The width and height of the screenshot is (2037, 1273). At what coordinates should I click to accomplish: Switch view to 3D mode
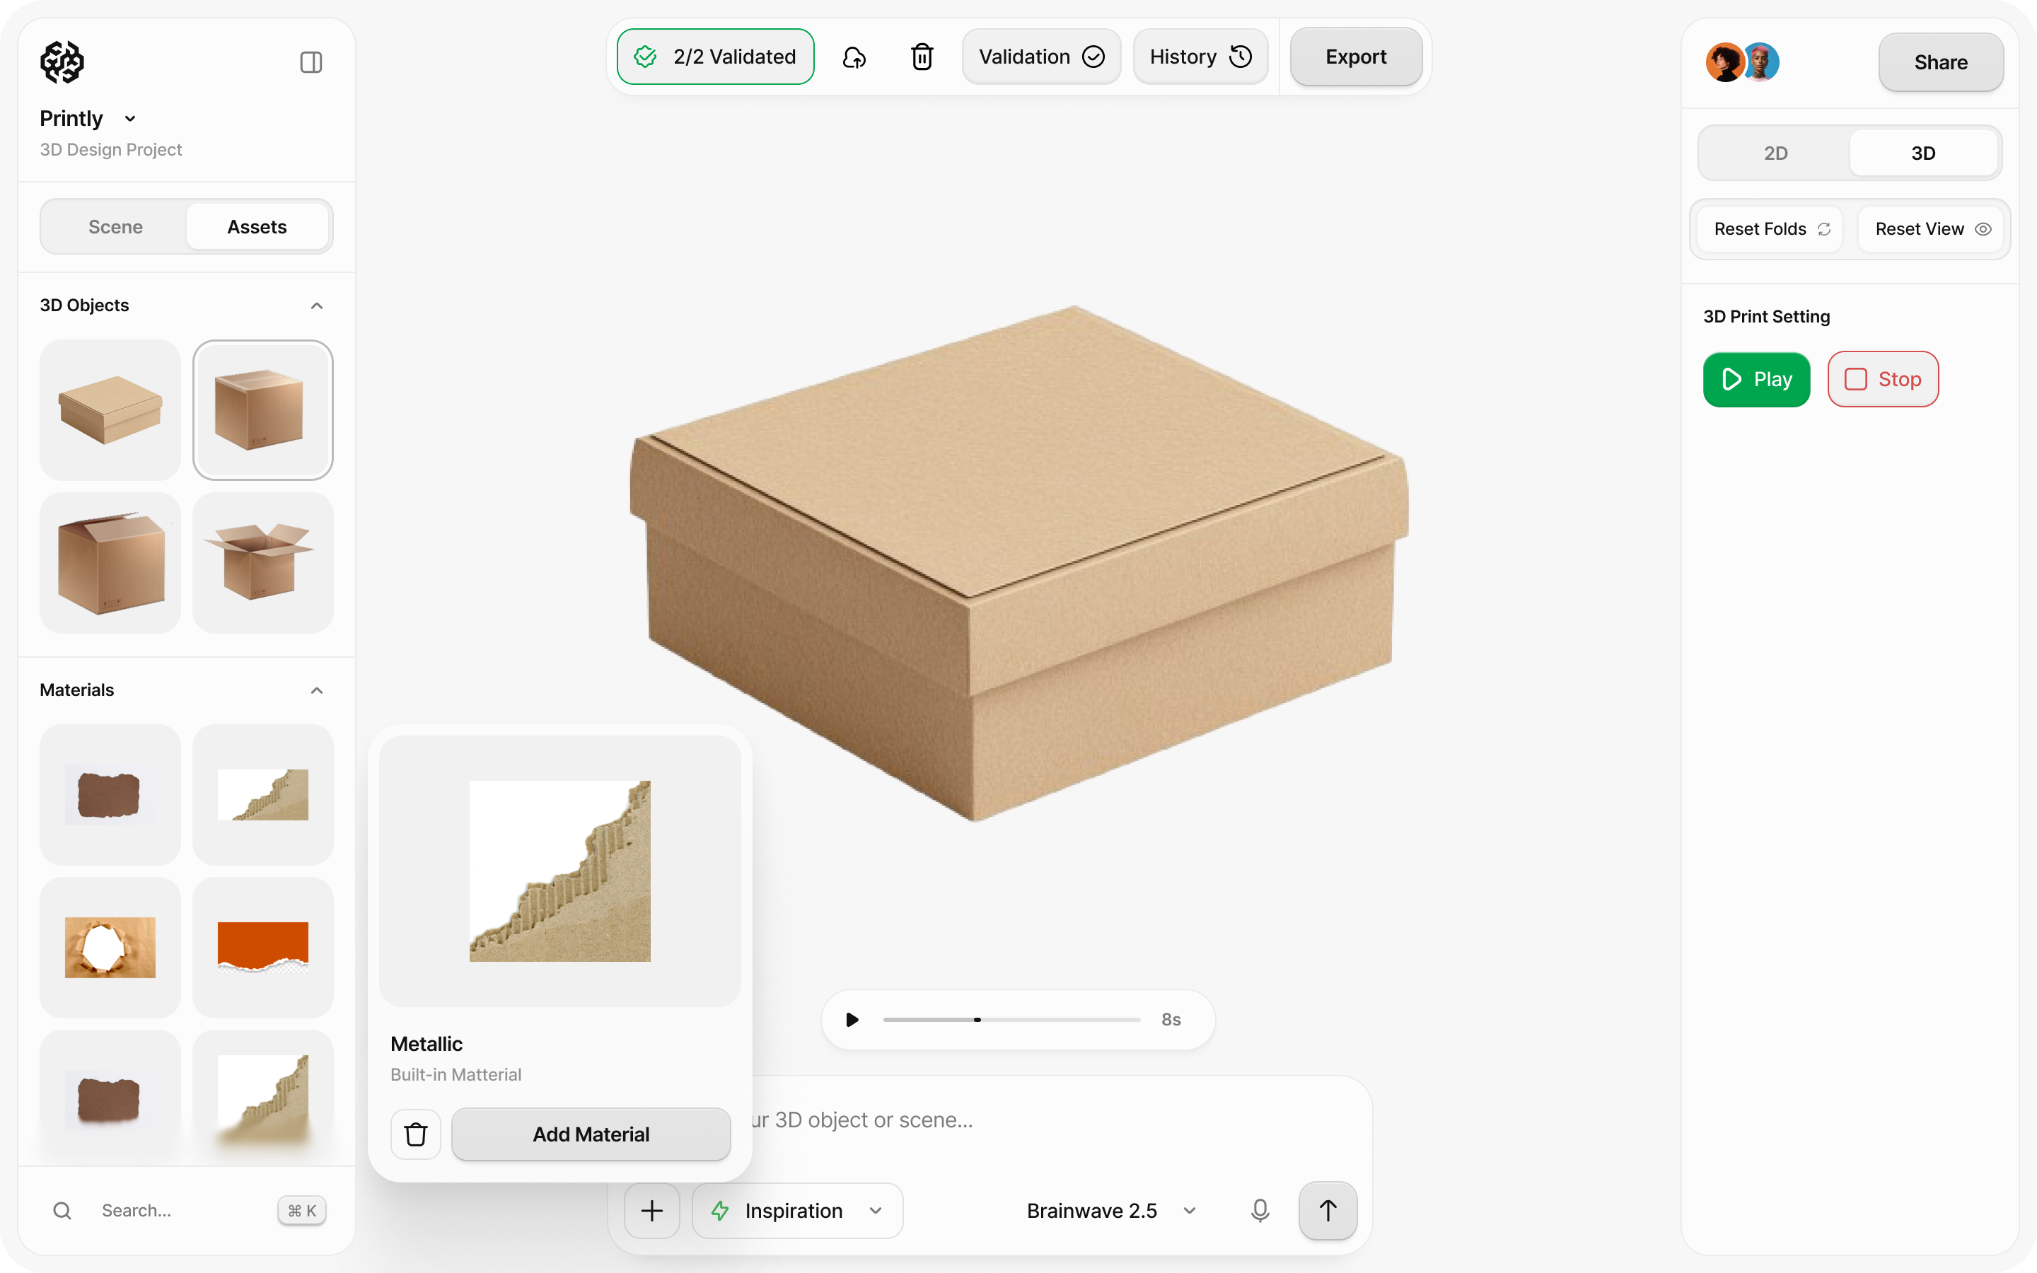(x=1922, y=153)
